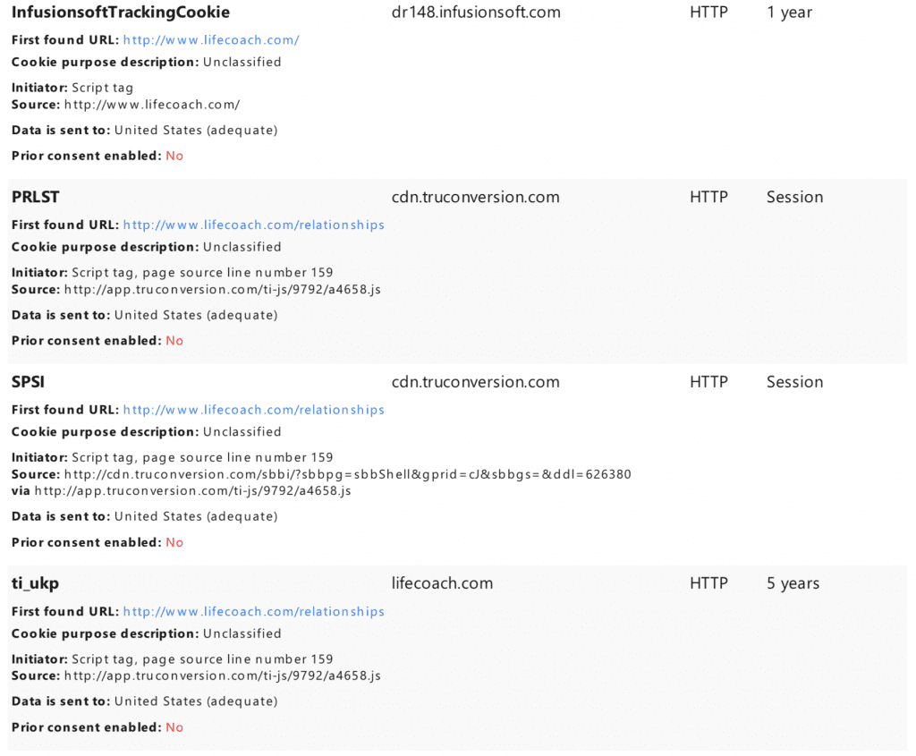Click the dr148.infusionsoft.com domain text
Image resolution: width=916 pixels, height=756 pixels.
click(x=476, y=13)
